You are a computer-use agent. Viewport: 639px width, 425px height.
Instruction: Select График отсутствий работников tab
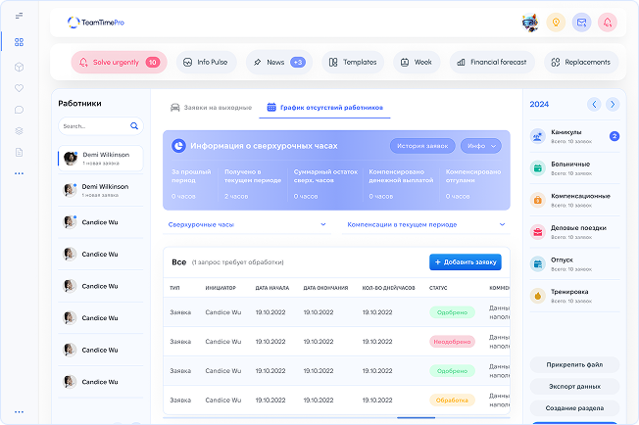324,107
